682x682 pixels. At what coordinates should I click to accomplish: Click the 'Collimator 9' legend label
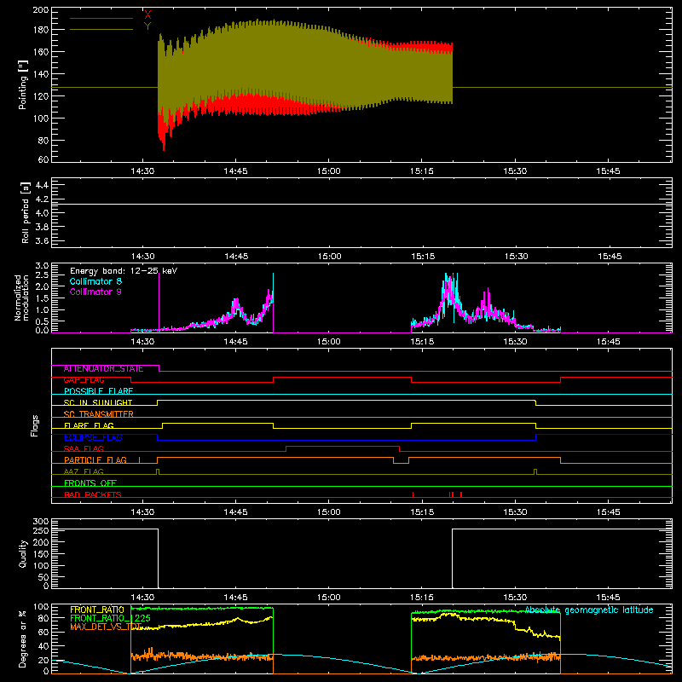click(95, 292)
